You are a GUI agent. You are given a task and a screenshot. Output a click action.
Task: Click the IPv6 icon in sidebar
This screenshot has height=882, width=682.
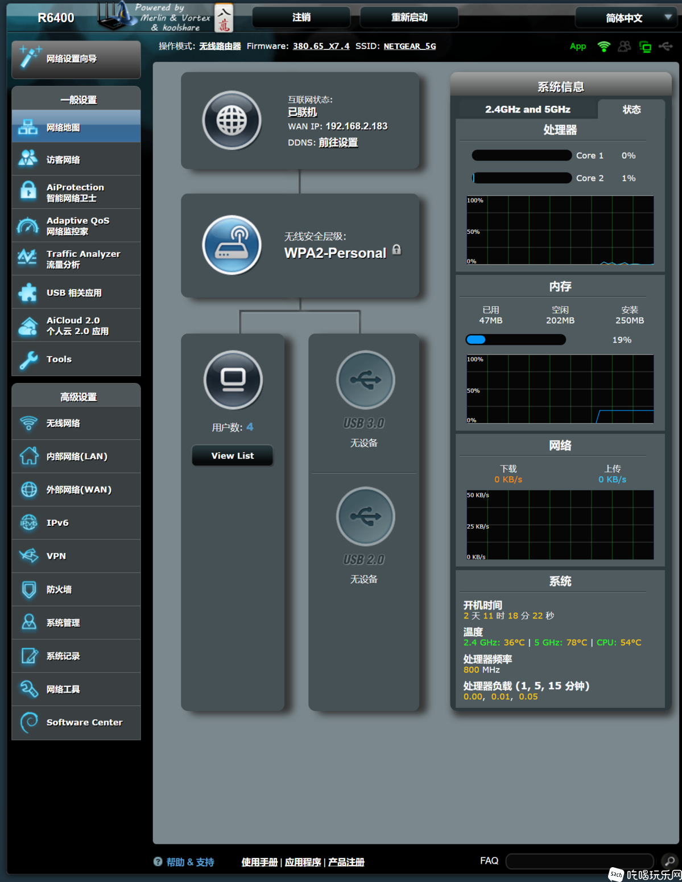tap(28, 522)
